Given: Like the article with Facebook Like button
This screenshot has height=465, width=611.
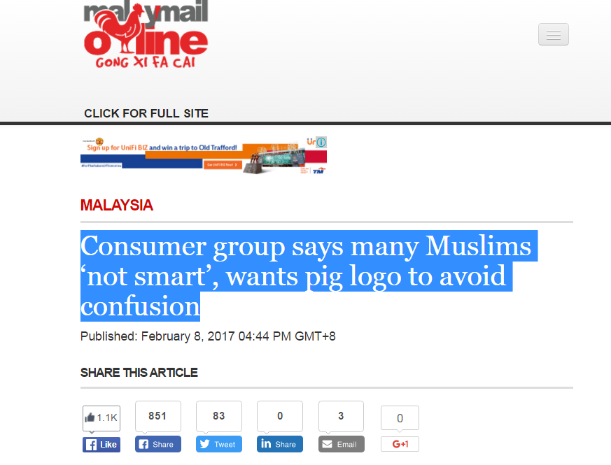Looking at the screenshot, I should pos(101,444).
